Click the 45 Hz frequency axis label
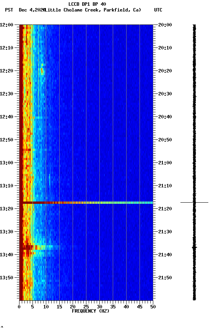This screenshot has height=331, width=211. pos(140,307)
